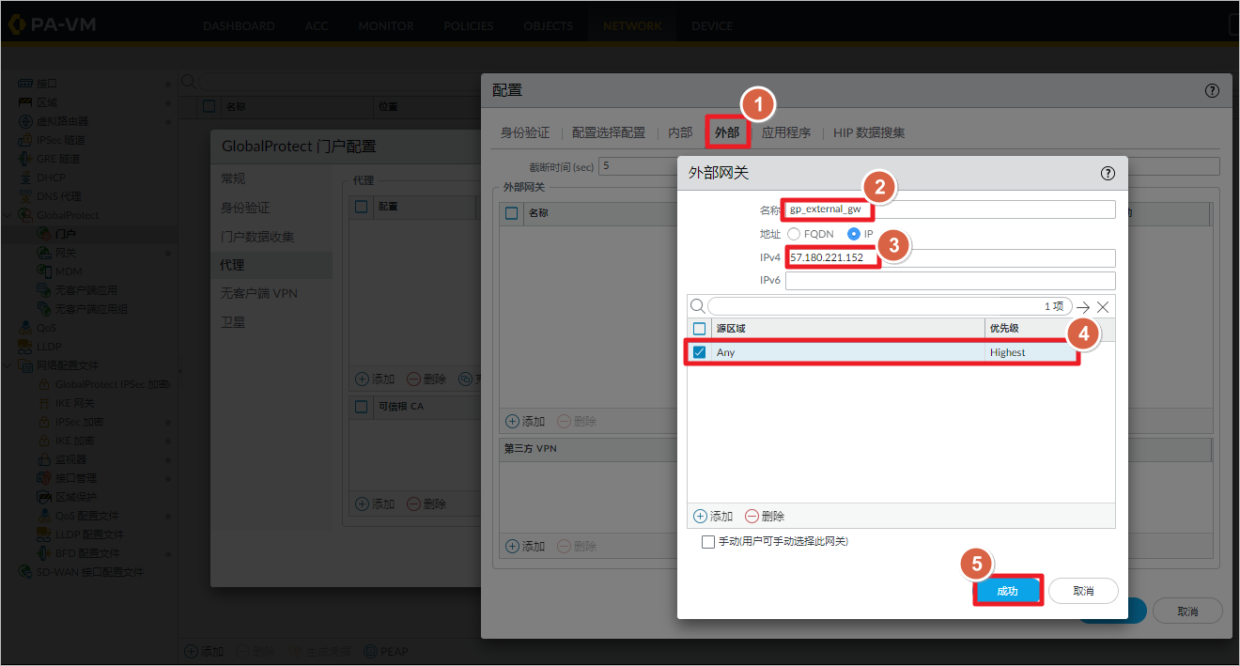Viewport: 1240px width, 666px height.
Task: Open the DEVICE top menu
Action: click(x=712, y=25)
